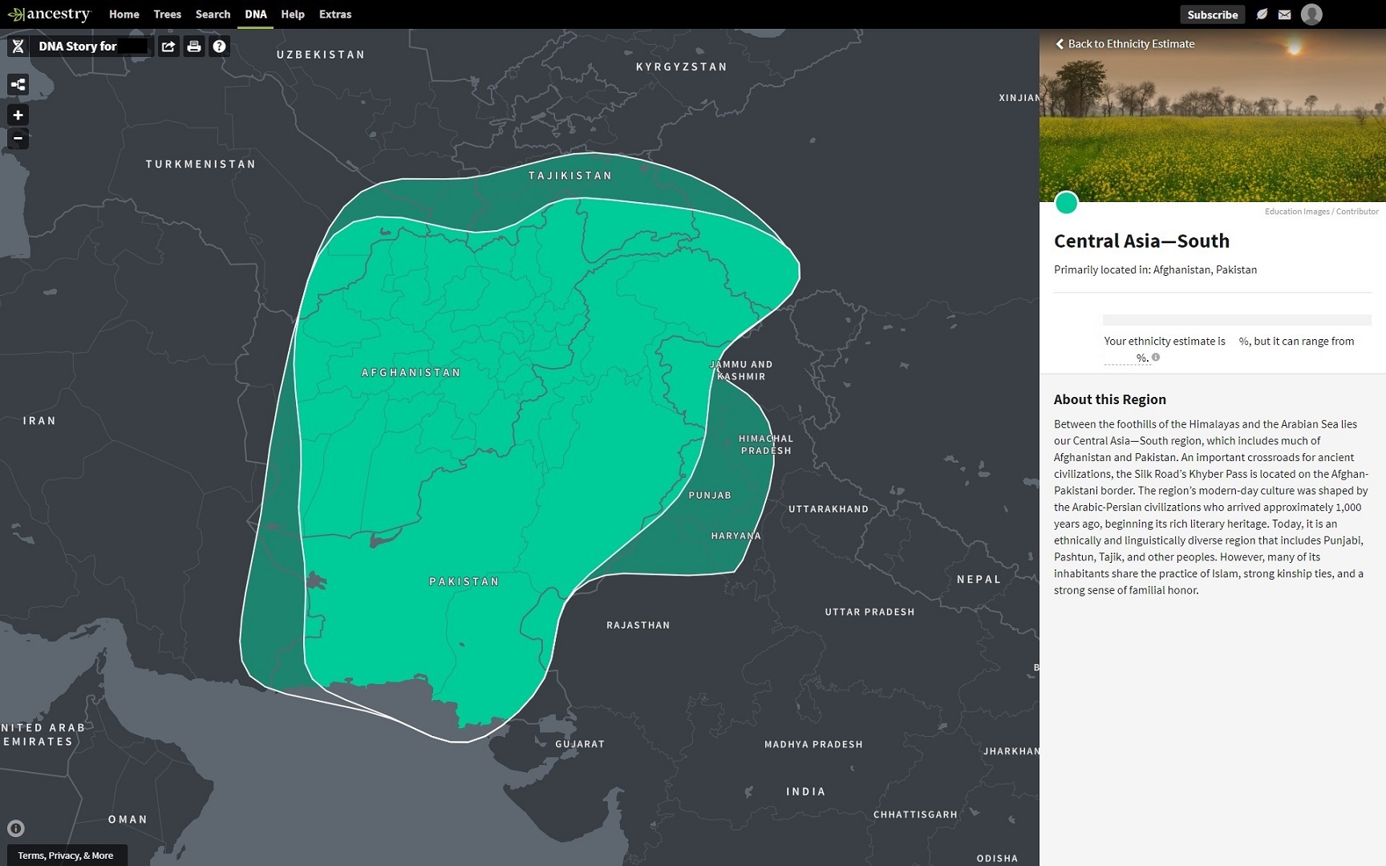Open the Help menu
The height and width of the screenshot is (866, 1386).
293,14
